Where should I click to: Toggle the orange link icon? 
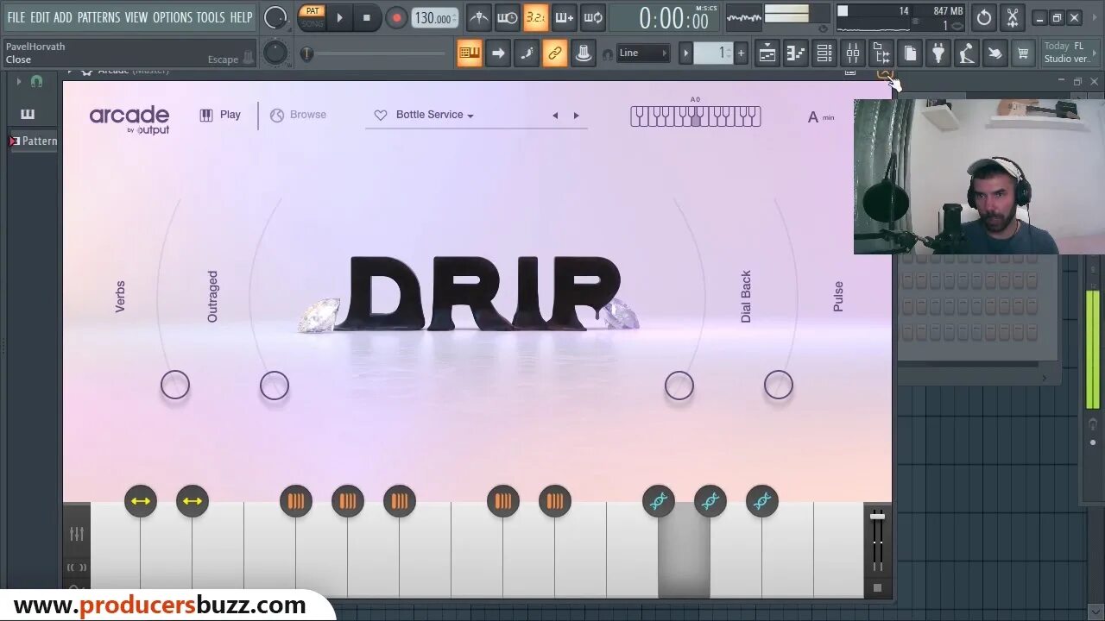click(x=555, y=53)
